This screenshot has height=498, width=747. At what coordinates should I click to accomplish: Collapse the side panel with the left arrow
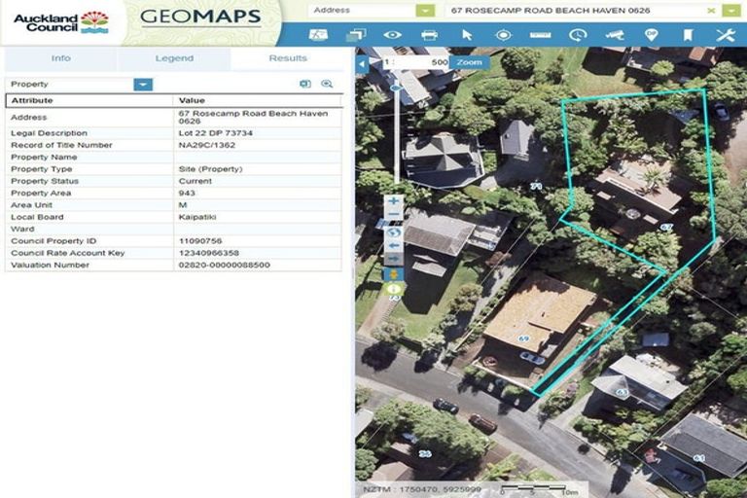[362, 64]
